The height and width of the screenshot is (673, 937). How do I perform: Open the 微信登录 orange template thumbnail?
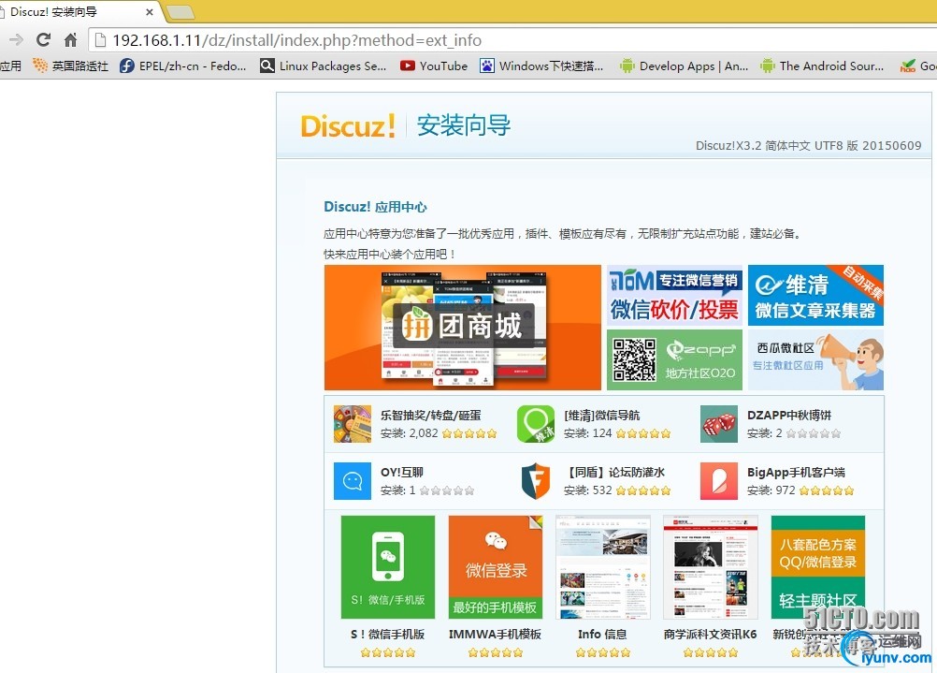click(496, 567)
